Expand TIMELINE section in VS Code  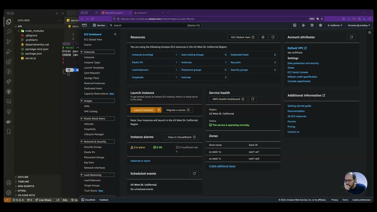coord(23,182)
